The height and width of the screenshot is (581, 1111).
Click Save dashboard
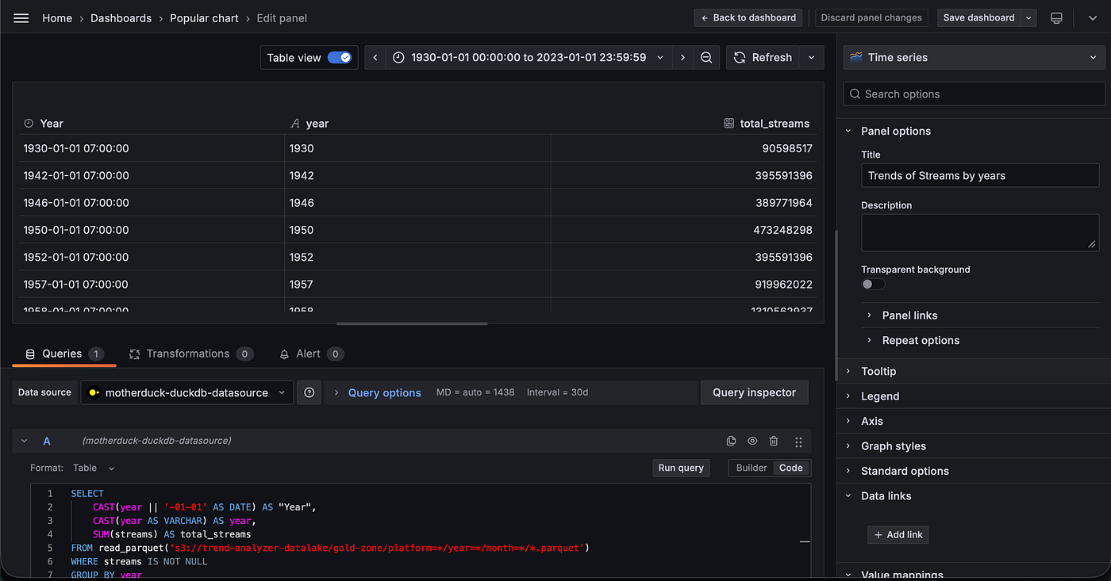978,17
